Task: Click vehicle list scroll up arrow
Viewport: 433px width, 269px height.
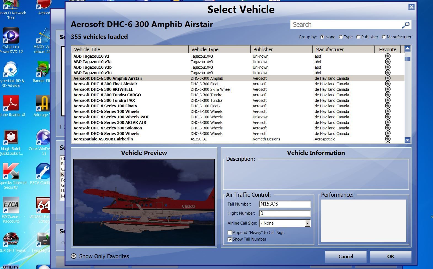Action: 407,49
